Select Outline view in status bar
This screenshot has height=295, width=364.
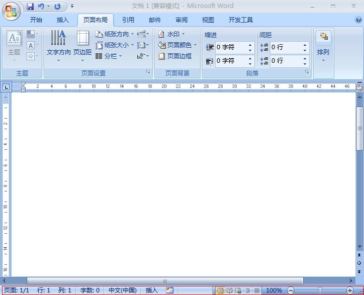pos(247,290)
